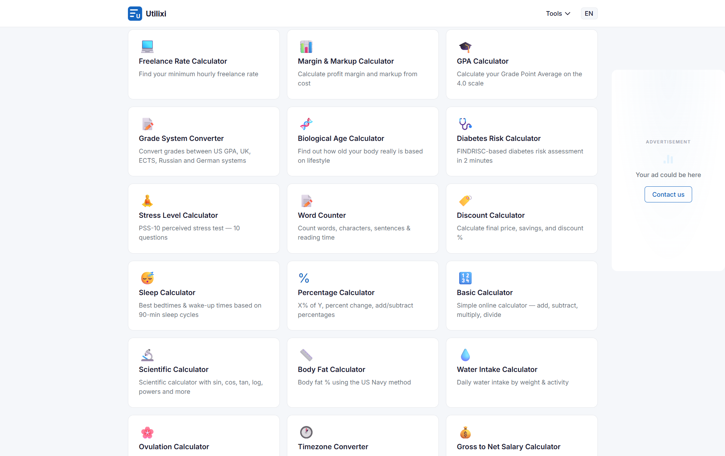Open the Water Intake Calculator title
Screen dimensions: 725x456
[497, 369]
